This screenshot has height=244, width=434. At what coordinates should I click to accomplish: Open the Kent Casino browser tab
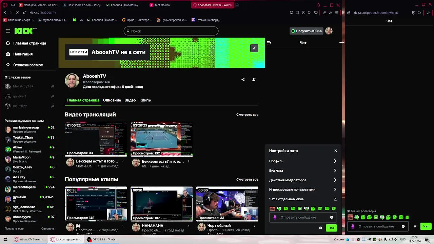click(169, 5)
